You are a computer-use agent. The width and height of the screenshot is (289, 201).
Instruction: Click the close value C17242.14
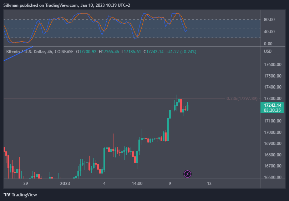tap(153, 52)
